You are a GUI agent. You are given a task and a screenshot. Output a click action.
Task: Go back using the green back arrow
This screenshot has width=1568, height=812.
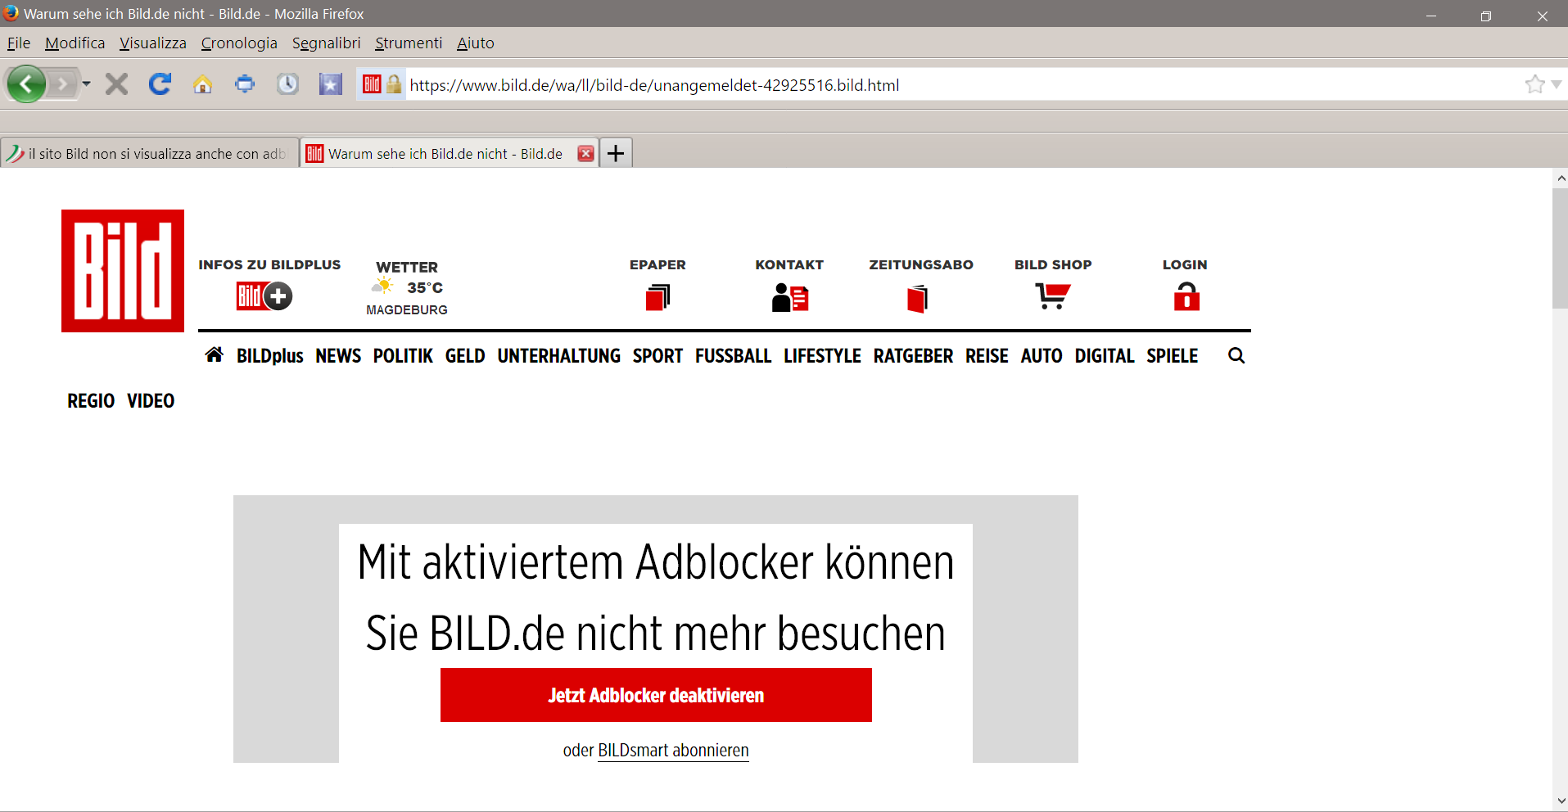tap(26, 84)
